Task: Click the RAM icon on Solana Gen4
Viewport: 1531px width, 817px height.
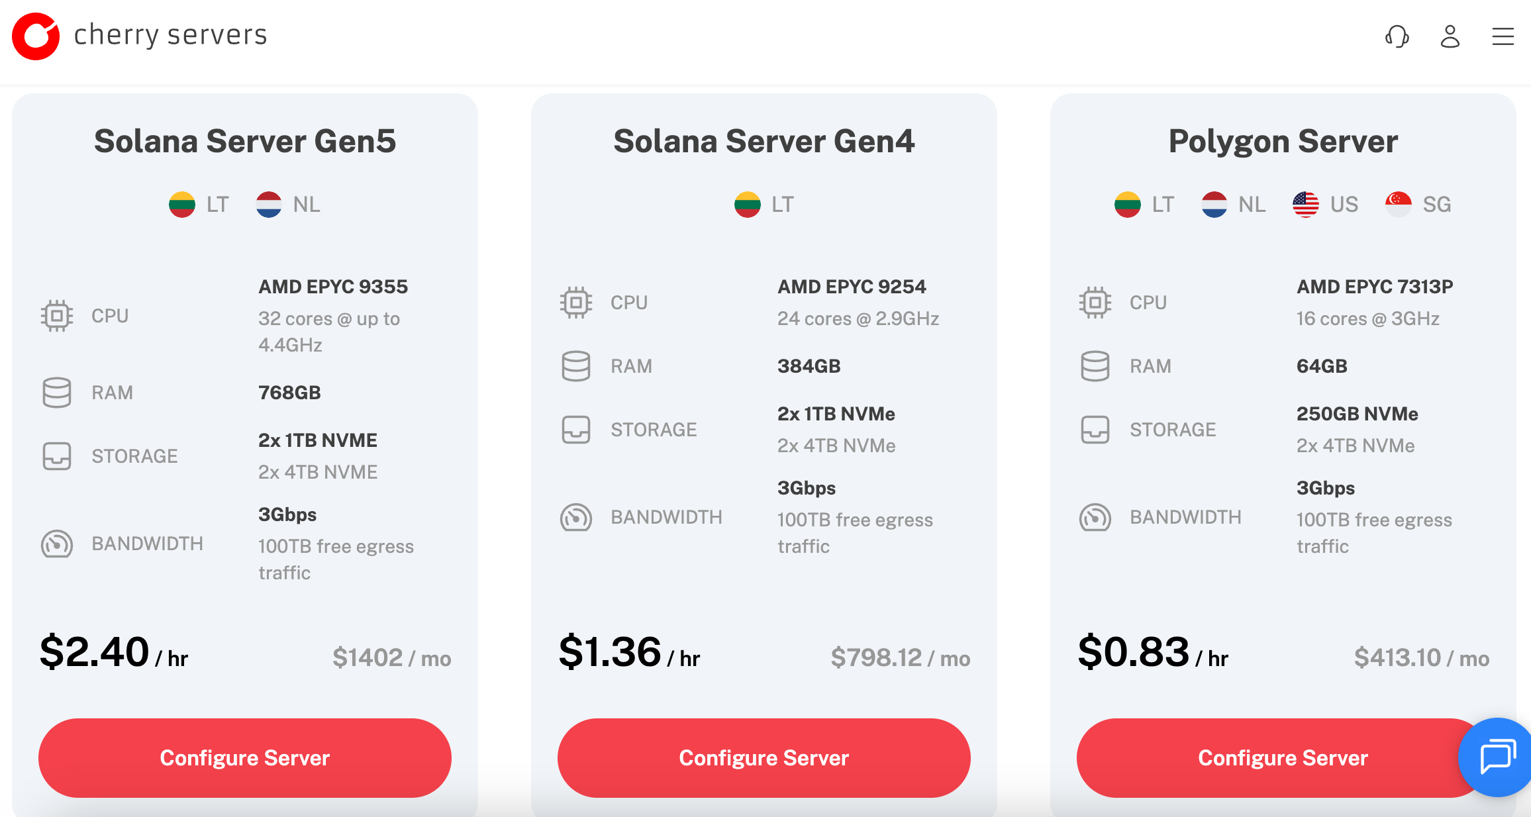Action: [576, 366]
